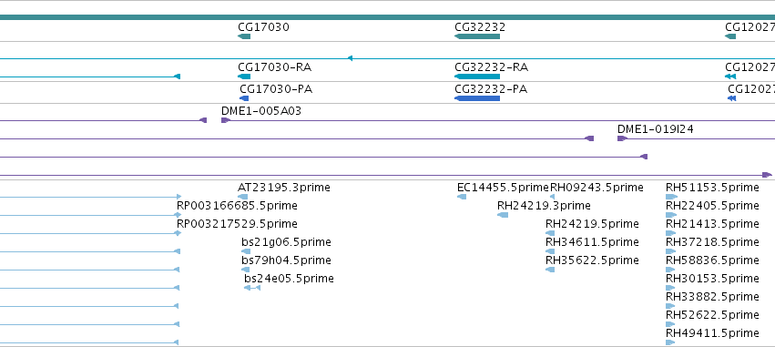Open the RH58836.5prime EST label

pos(712,260)
